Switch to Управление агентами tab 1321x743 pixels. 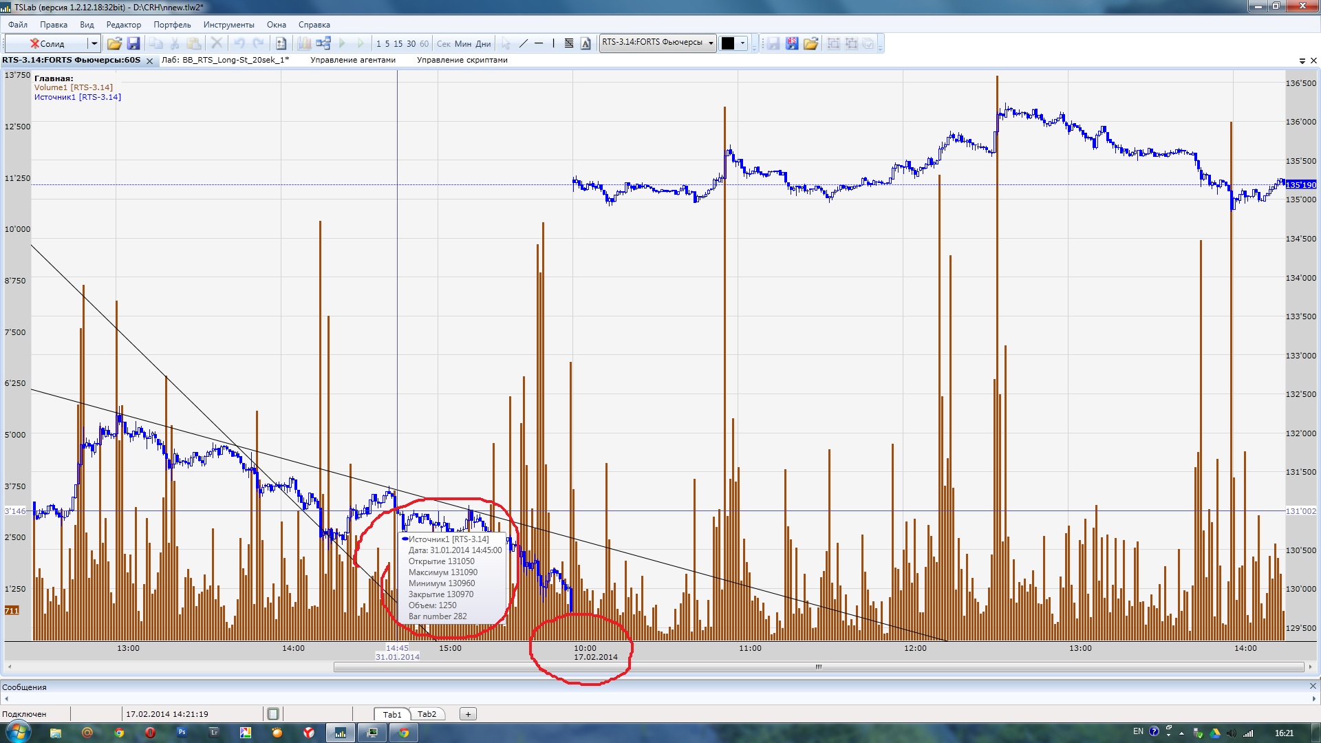352,60
